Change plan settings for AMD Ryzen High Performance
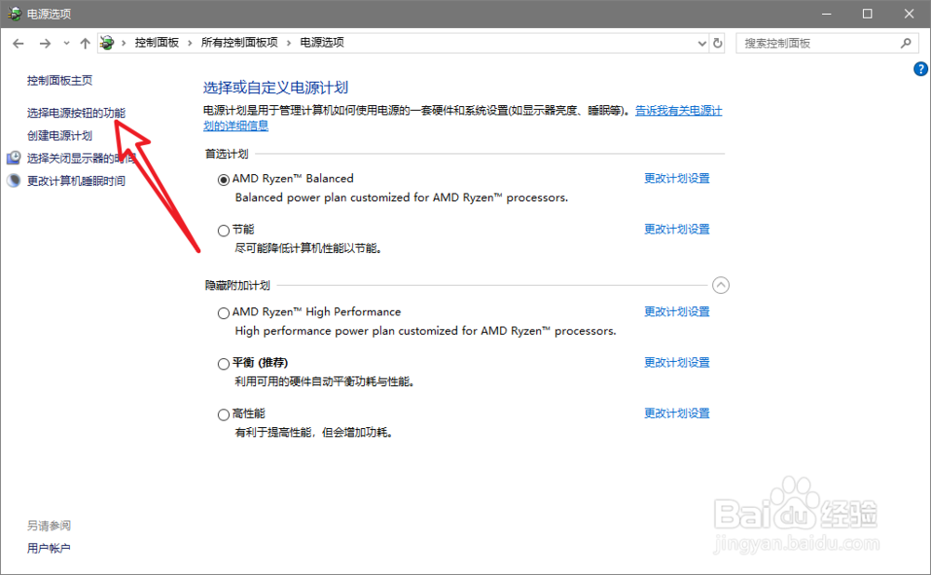 tap(677, 312)
